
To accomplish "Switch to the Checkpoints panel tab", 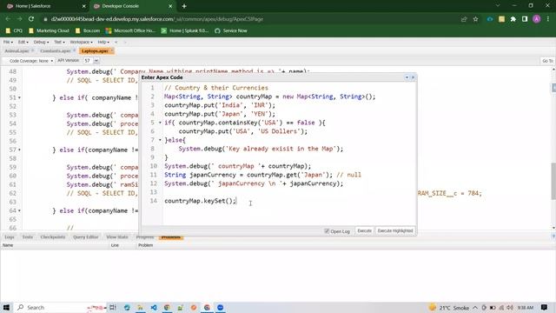I will tap(52, 237).
